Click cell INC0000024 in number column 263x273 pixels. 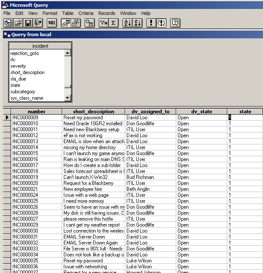tap(36, 195)
